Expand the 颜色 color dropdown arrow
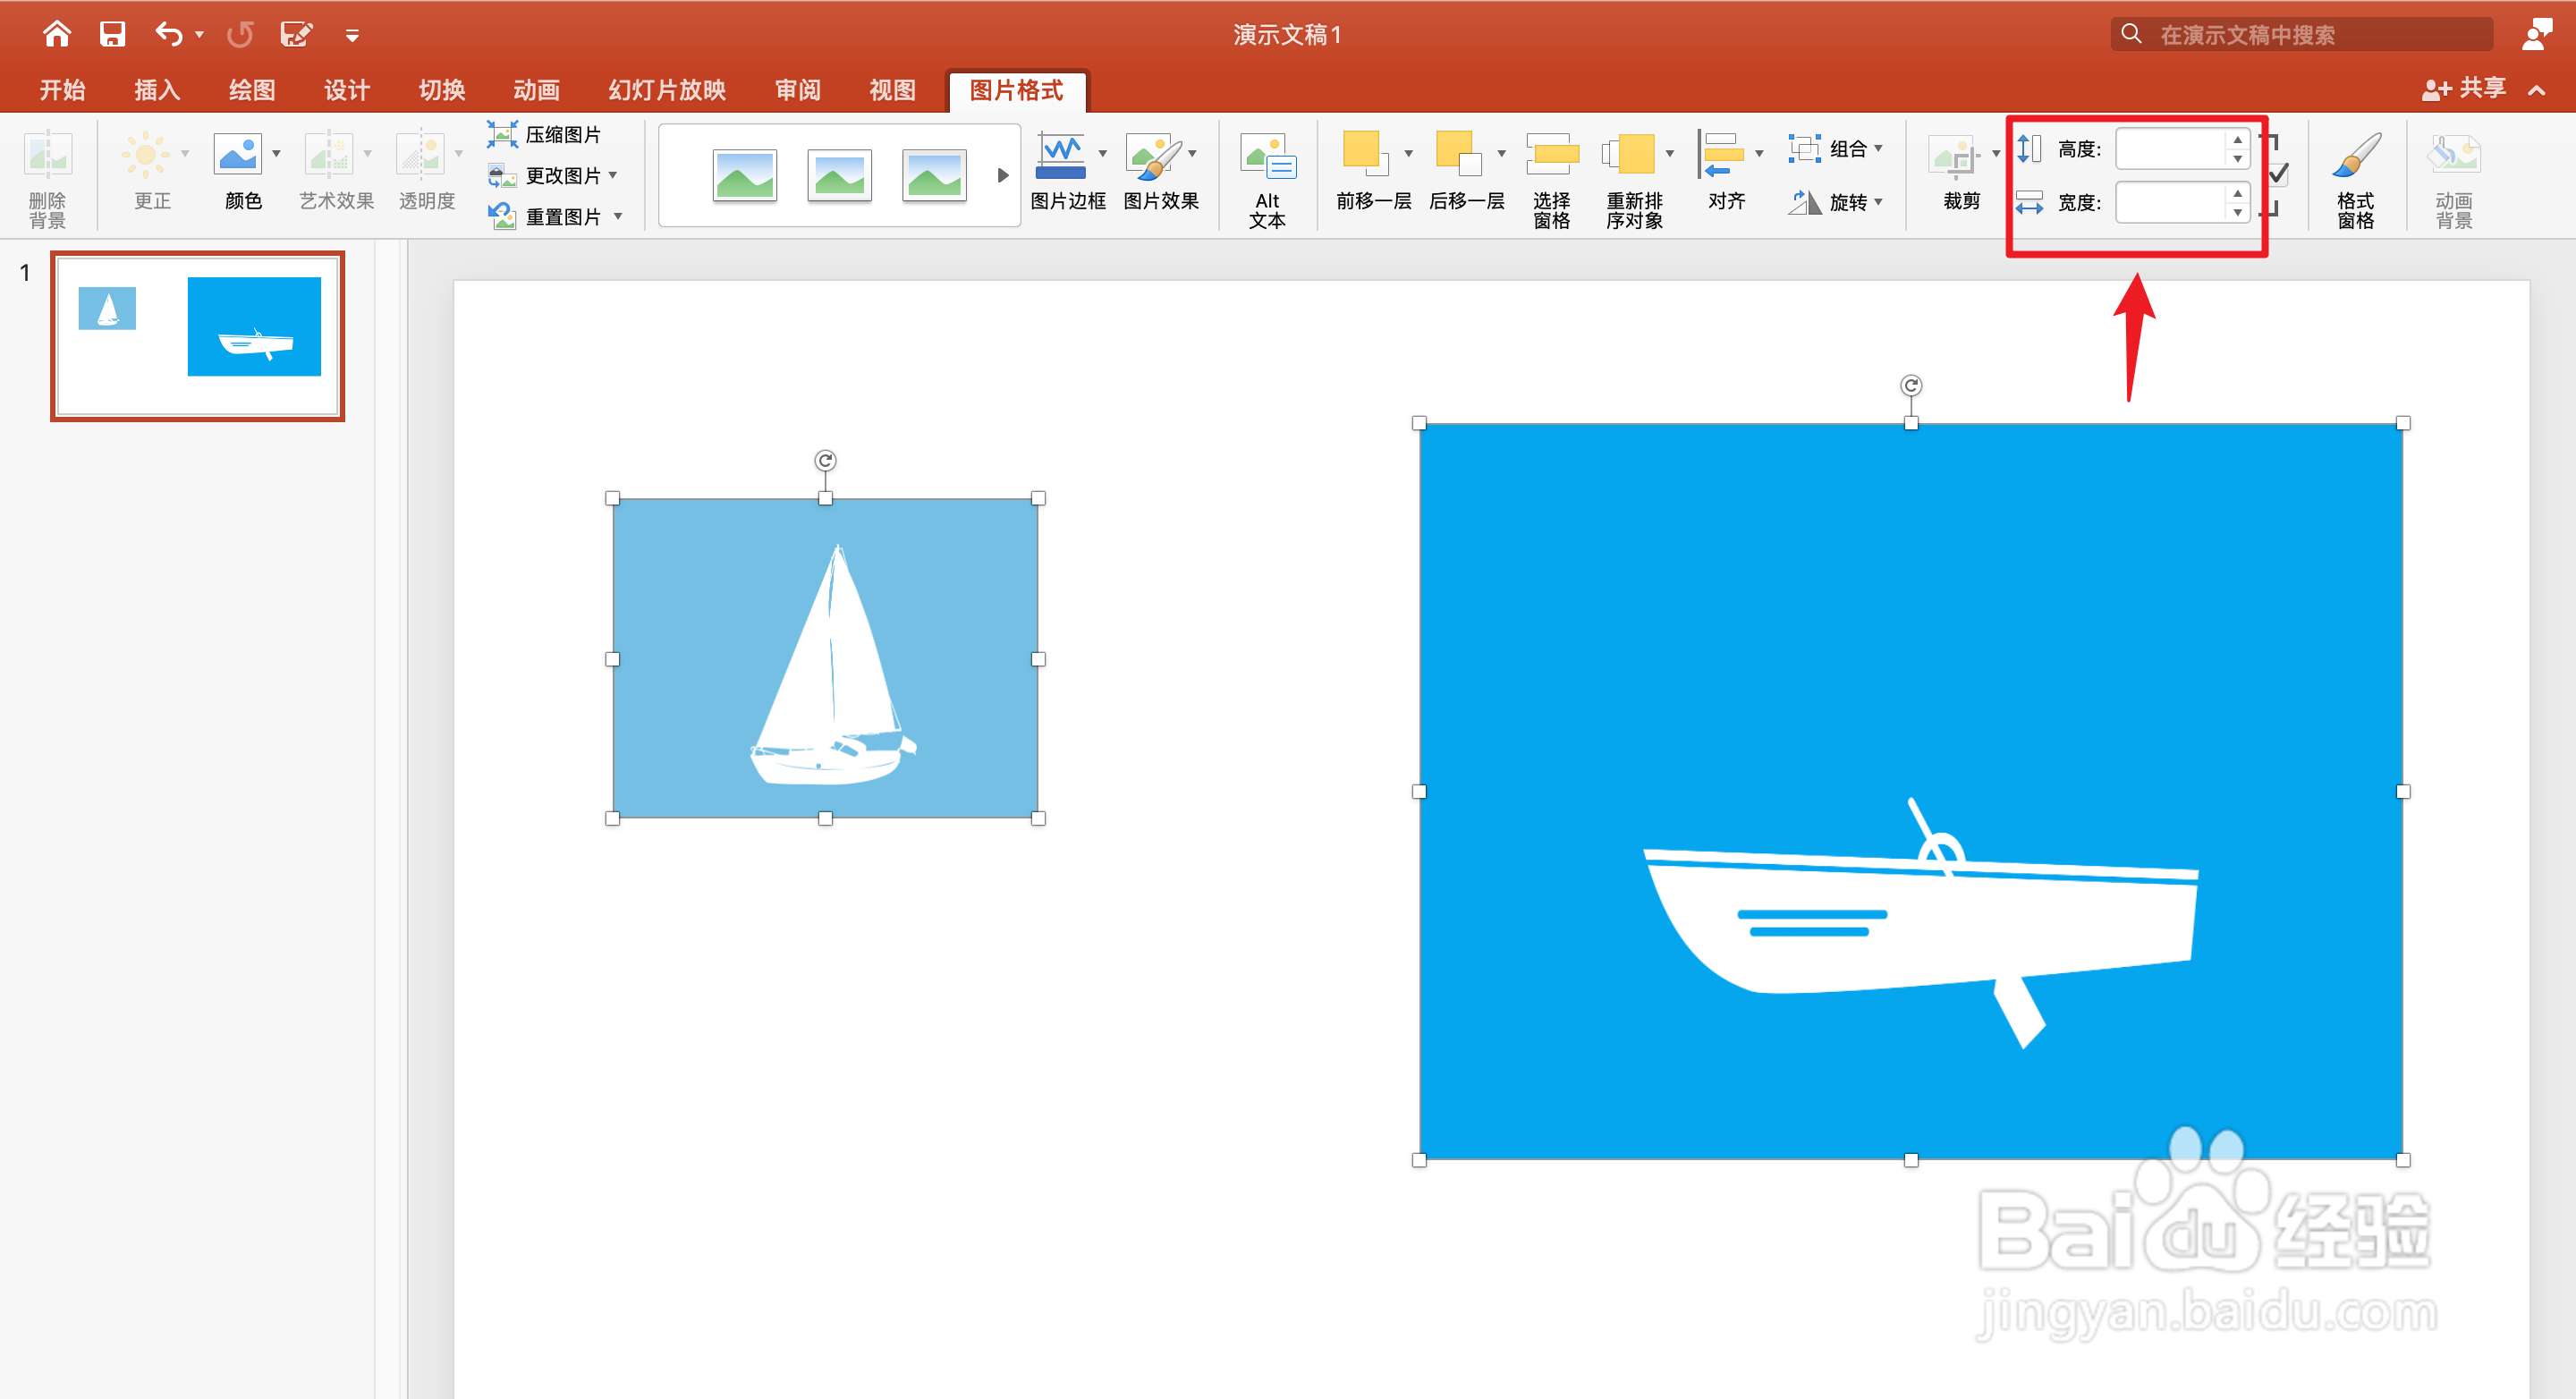Image resolution: width=2576 pixels, height=1399 pixels. click(277, 154)
